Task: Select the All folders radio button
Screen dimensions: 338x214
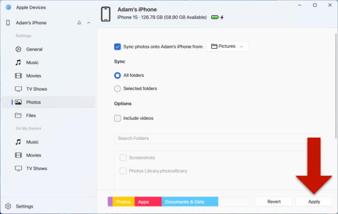Action: tap(117, 75)
